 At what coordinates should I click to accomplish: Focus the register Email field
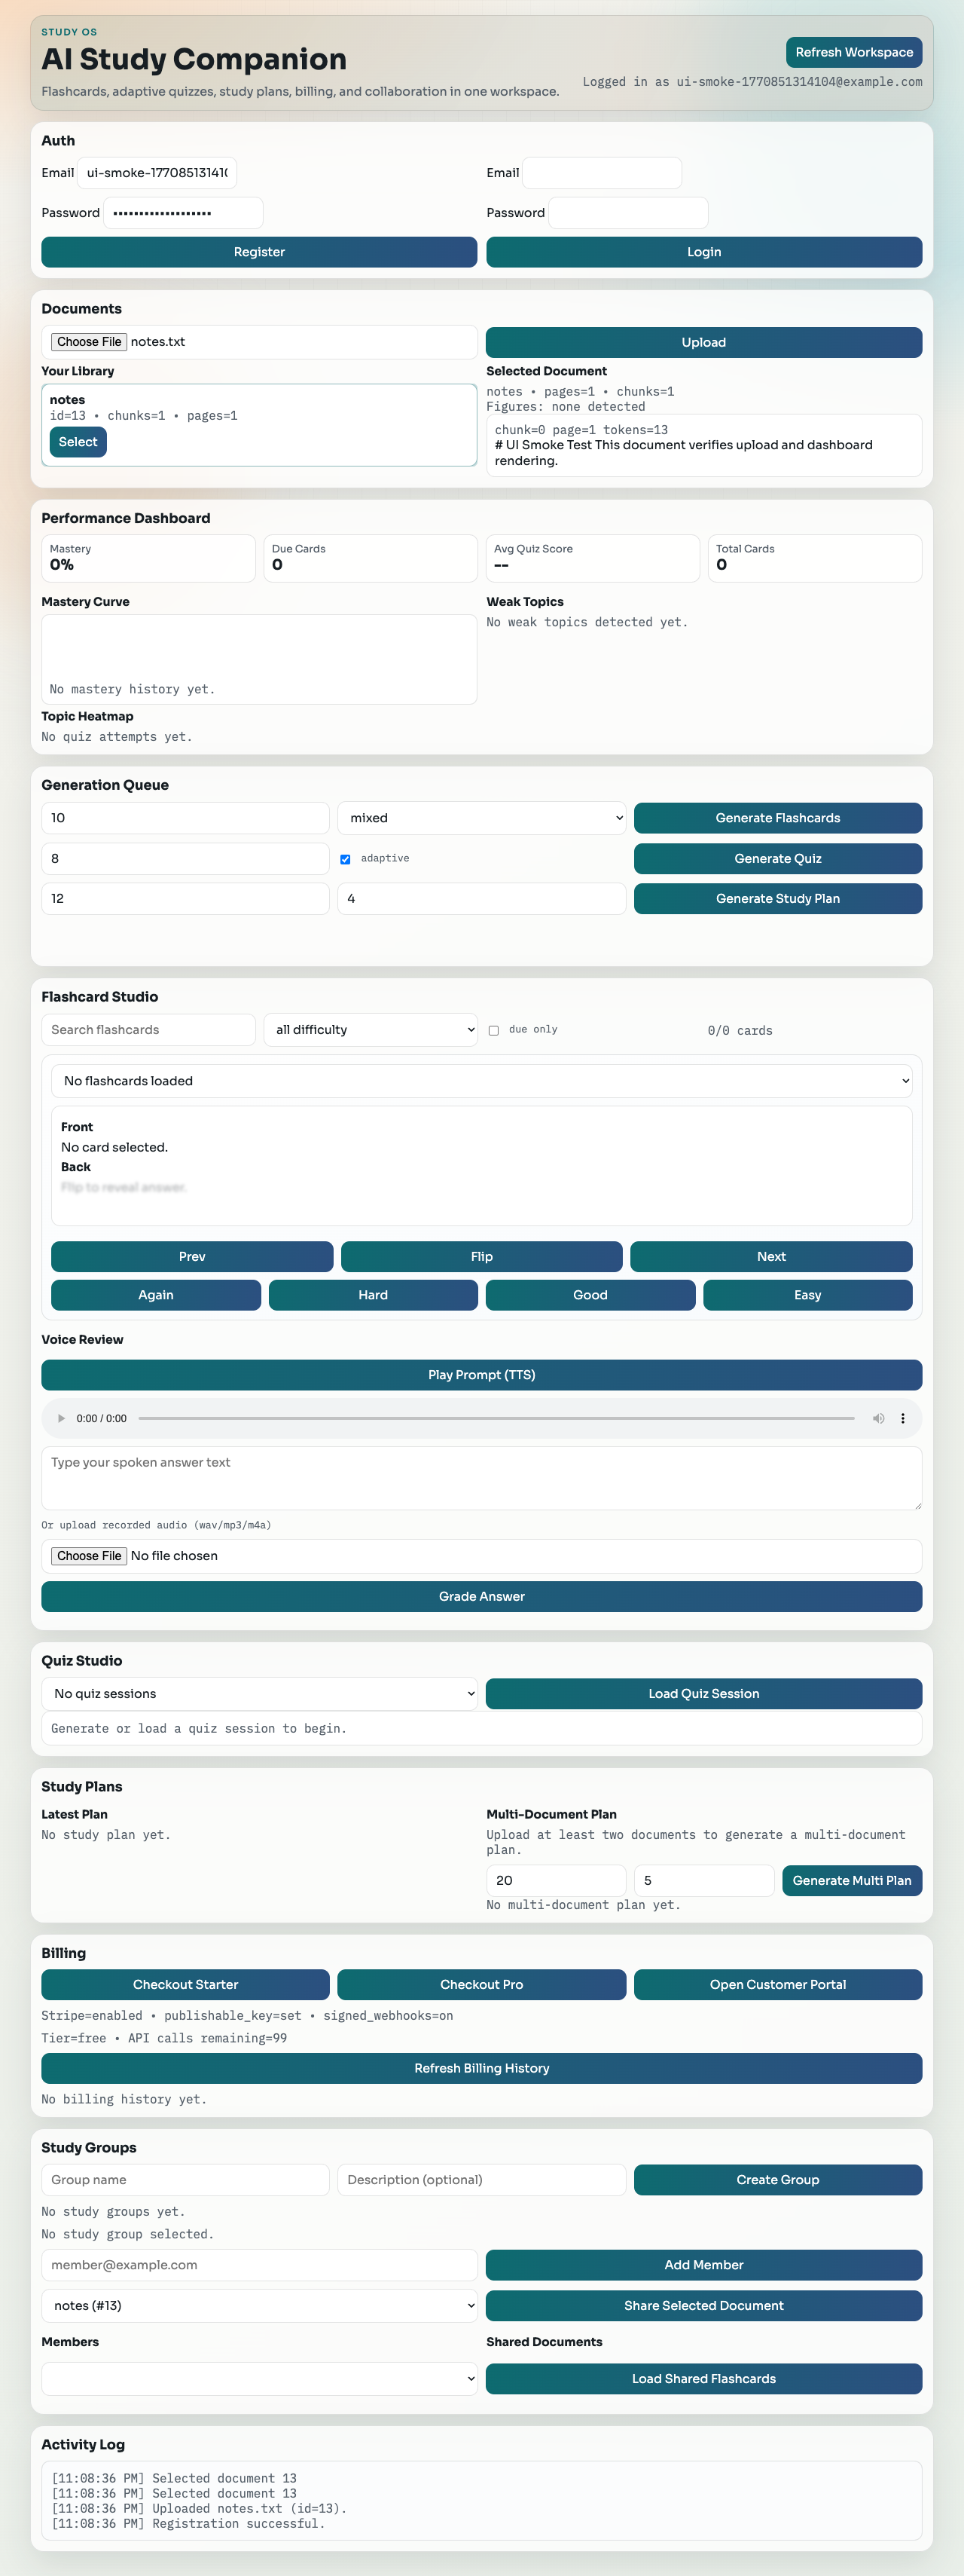point(157,173)
